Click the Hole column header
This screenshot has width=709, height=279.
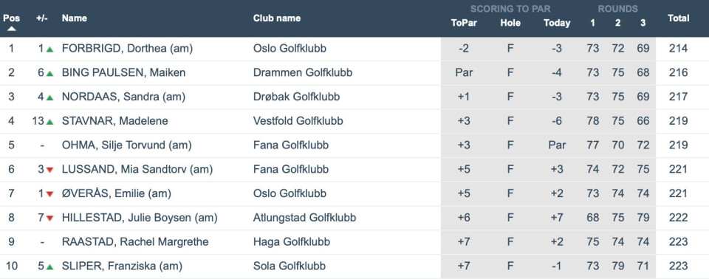[510, 23]
